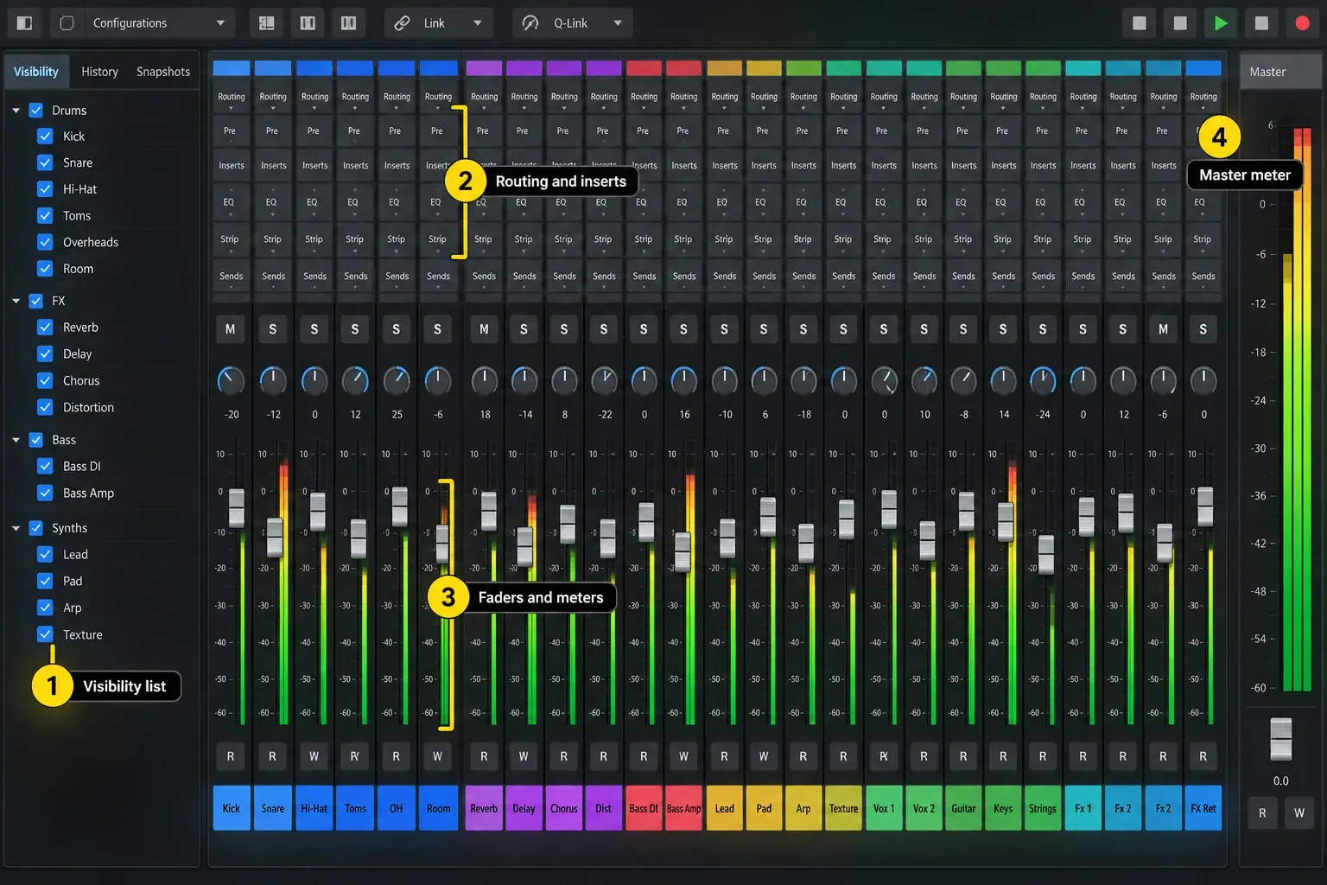This screenshot has height=885, width=1327.
Task: Click the pan knob on Bass DI channel
Action: (644, 380)
